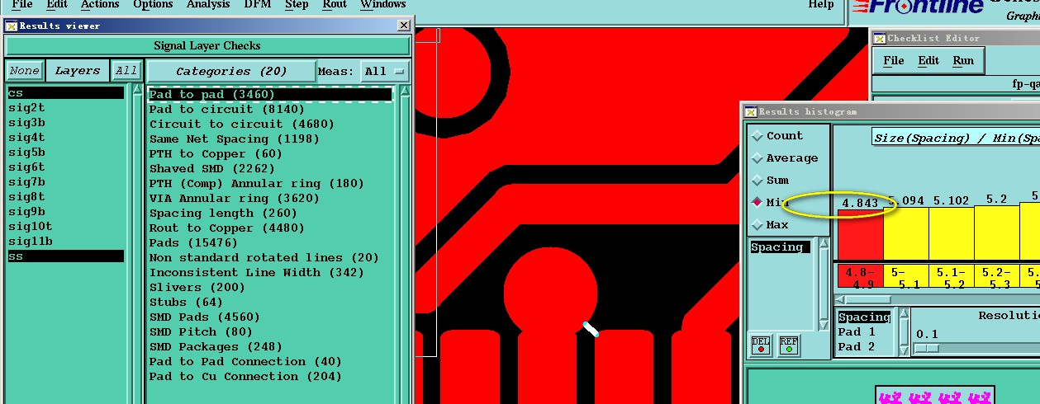Open Results histogram window menu icon
The image size is (1040, 404).
pyautogui.click(x=750, y=111)
